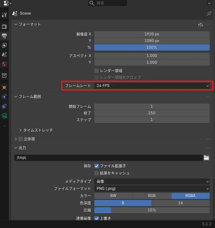Image resolution: width=215 pixels, height=228 pixels.
Task: Open the ファイルフォーマット PNG dropdown
Action: pyautogui.click(x=152, y=189)
